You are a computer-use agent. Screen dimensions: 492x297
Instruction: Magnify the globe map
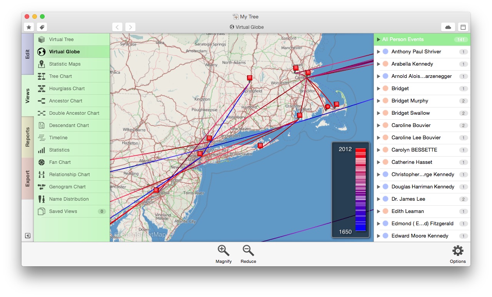(x=223, y=254)
